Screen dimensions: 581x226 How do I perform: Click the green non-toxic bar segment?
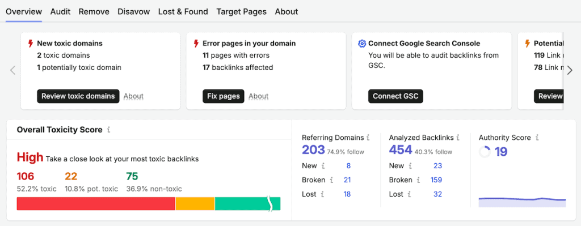(x=247, y=204)
